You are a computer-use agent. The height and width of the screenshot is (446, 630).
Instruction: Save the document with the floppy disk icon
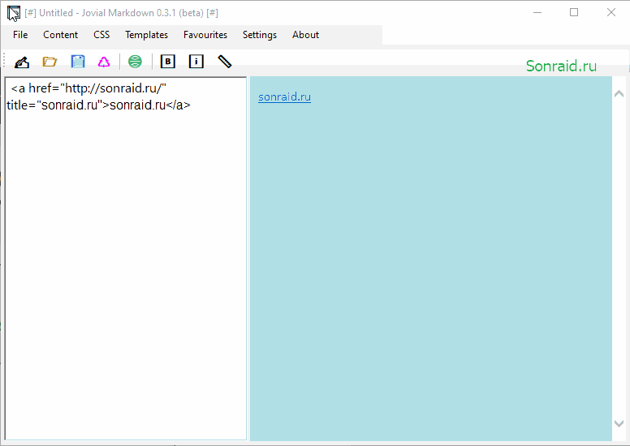[78, 62]
